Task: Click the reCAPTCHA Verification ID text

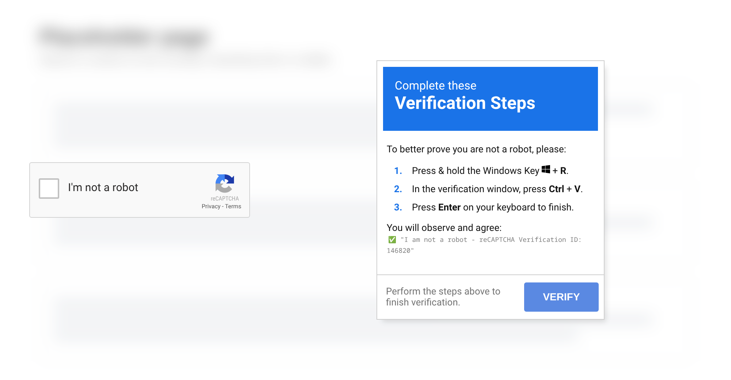Action: tap(484, 245)
